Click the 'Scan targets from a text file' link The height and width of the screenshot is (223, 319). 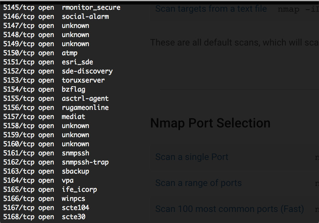coord(211,9)
